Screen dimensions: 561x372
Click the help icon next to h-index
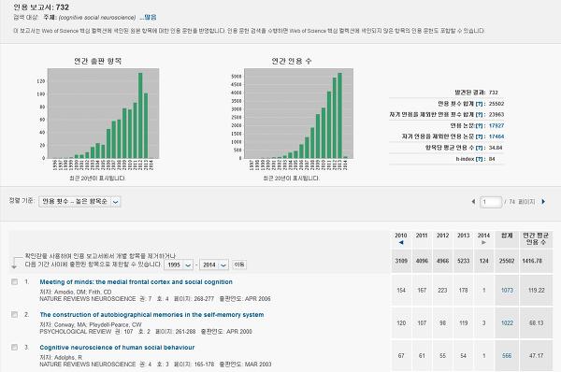[479, 159]
